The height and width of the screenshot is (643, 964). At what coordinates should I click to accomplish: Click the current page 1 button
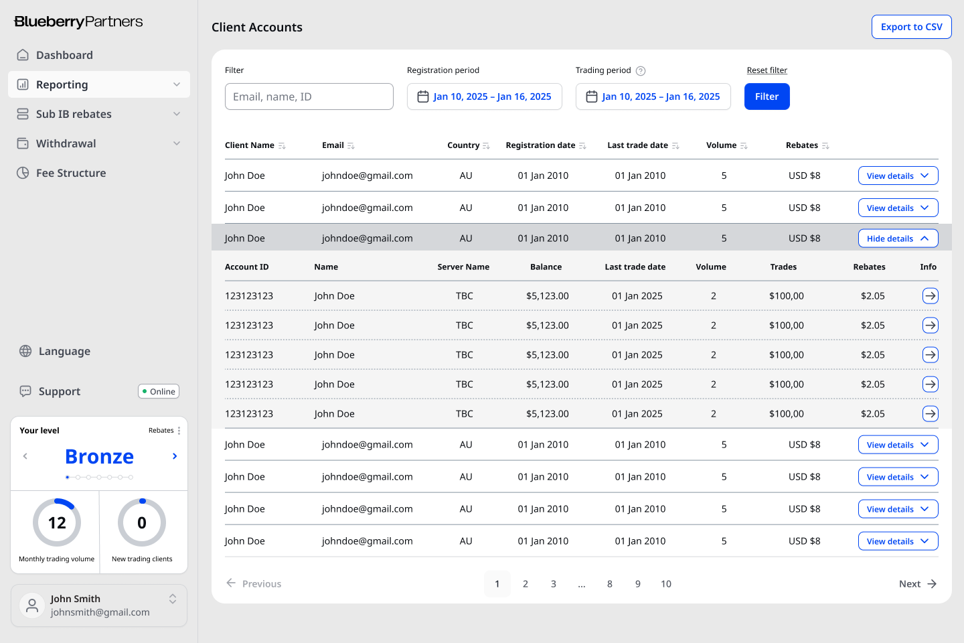497,584
